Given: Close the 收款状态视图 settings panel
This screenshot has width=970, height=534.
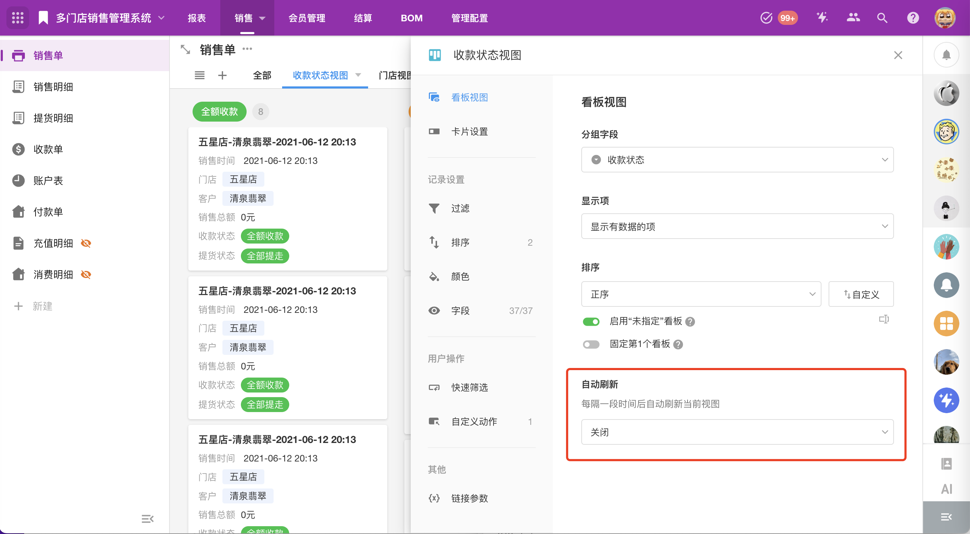Looking at the screenshot, I should tap(898, 55).
